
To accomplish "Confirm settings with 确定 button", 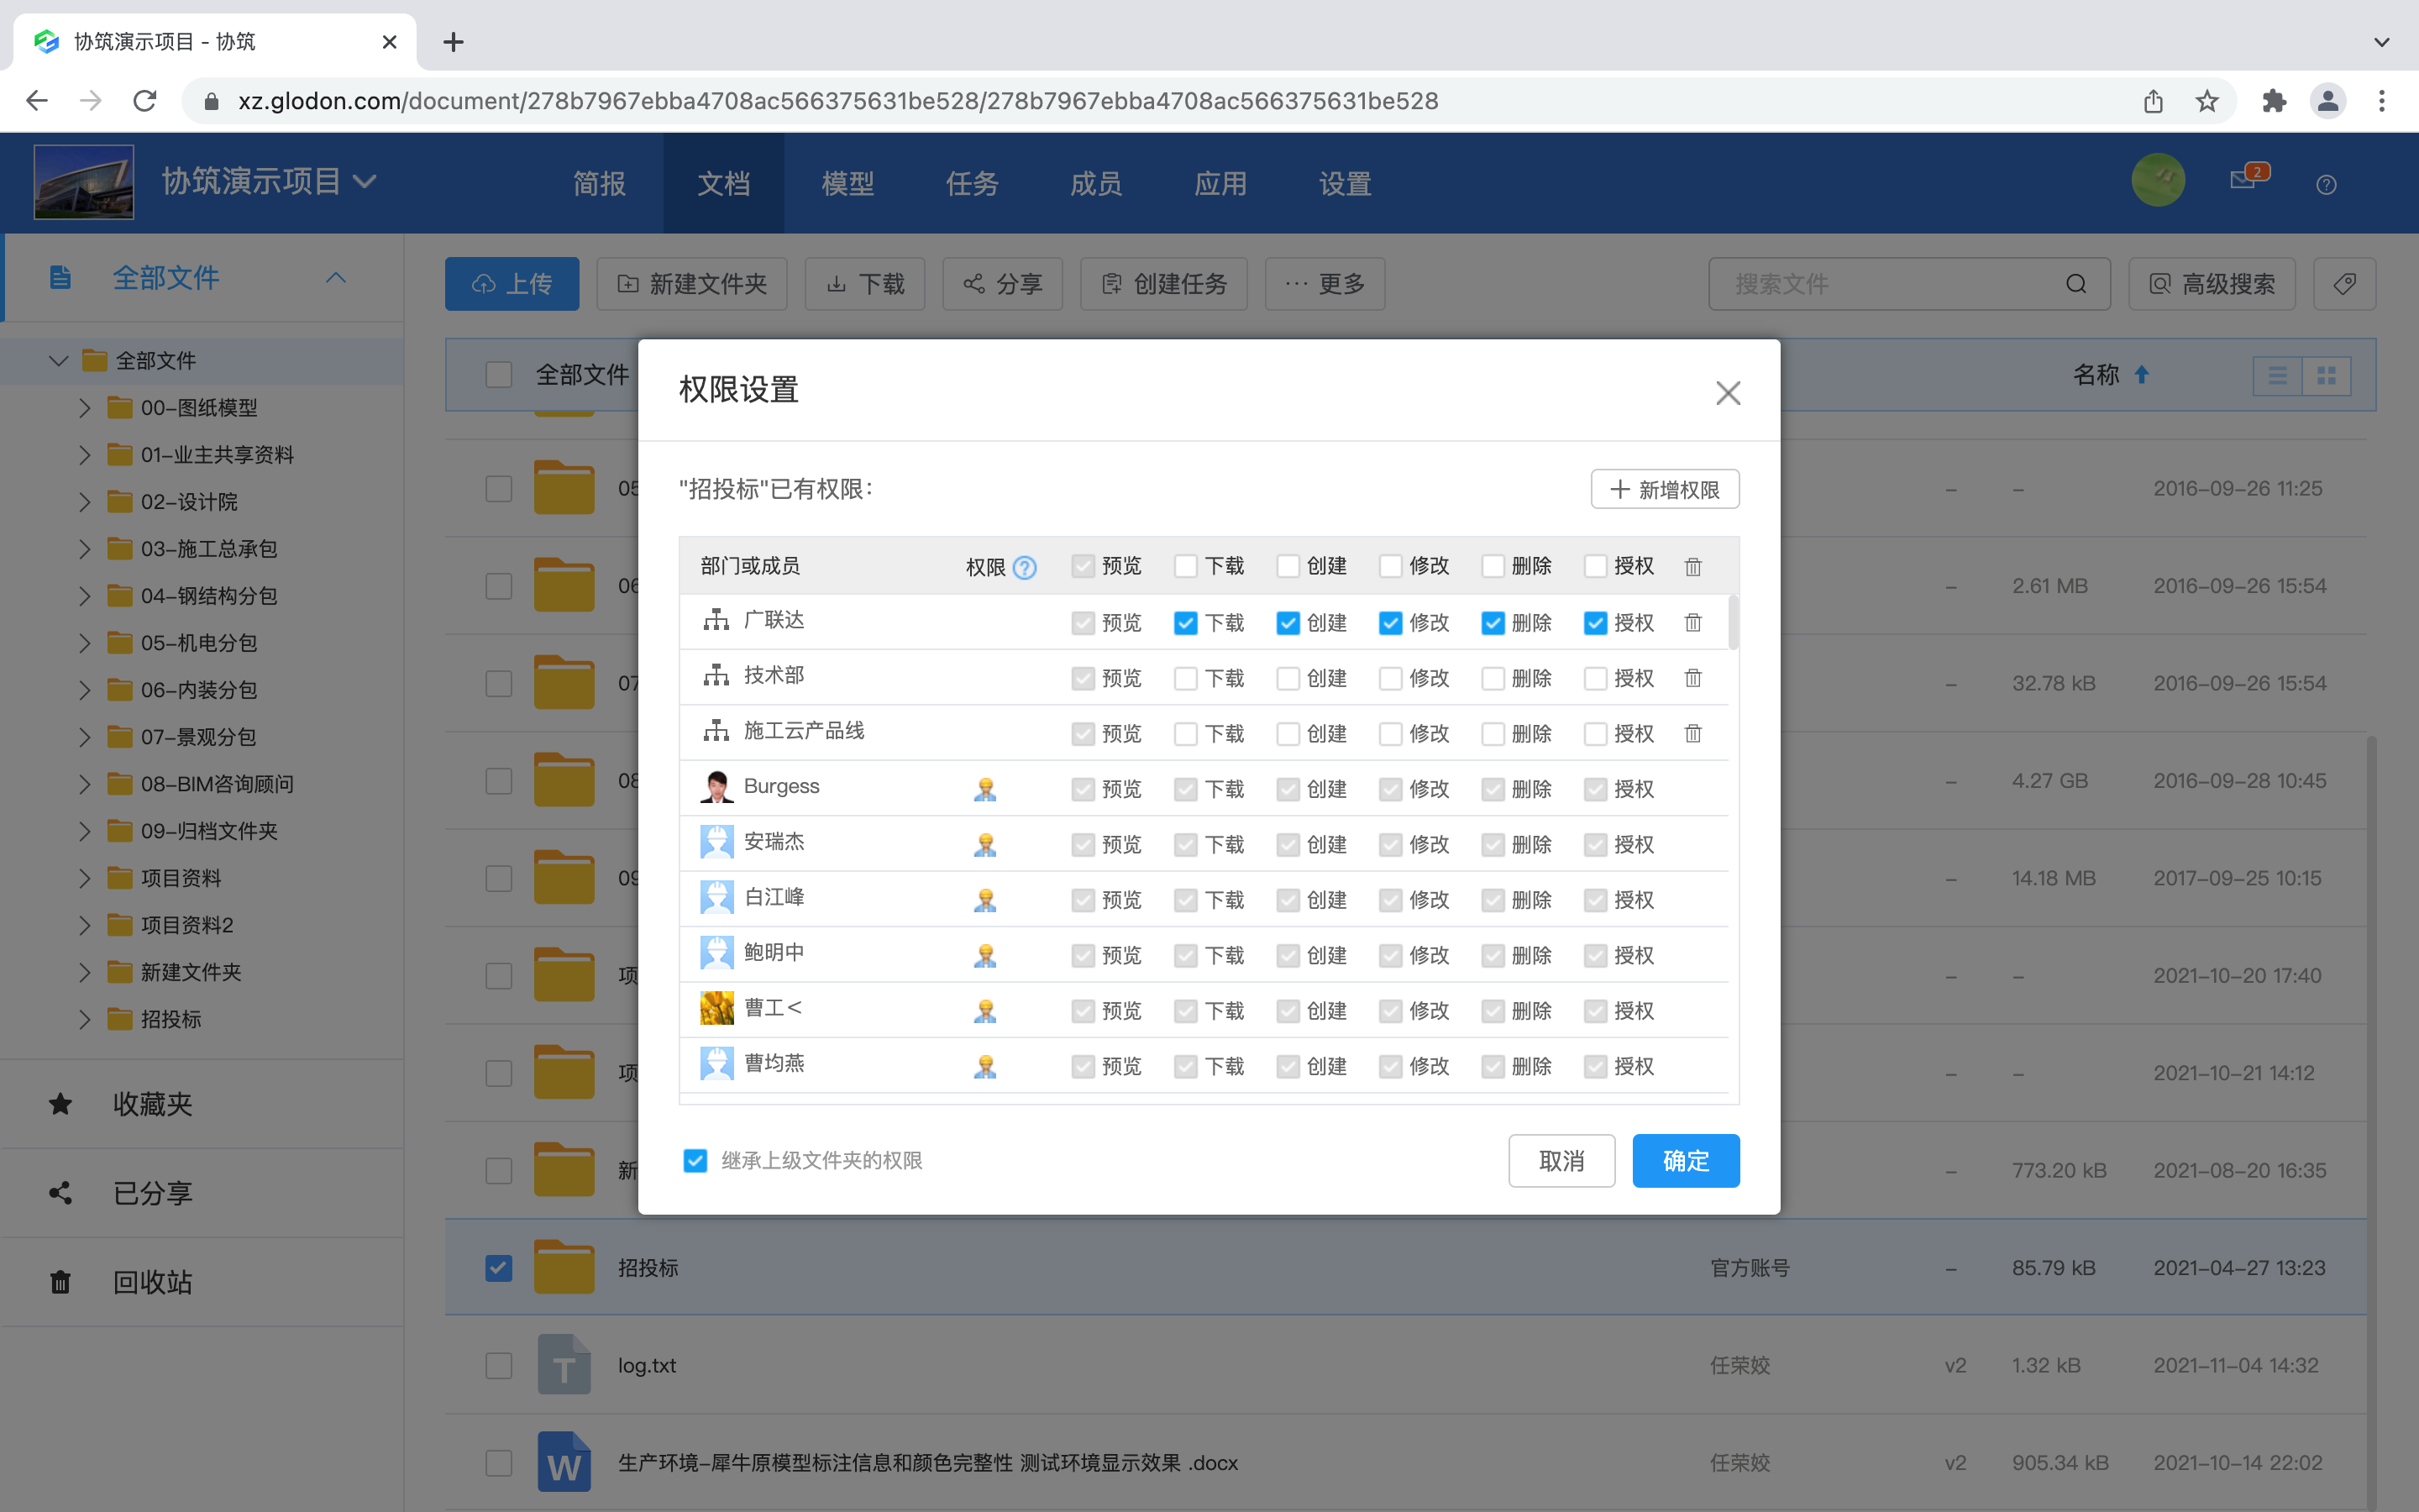I will pos(1685,1160).
